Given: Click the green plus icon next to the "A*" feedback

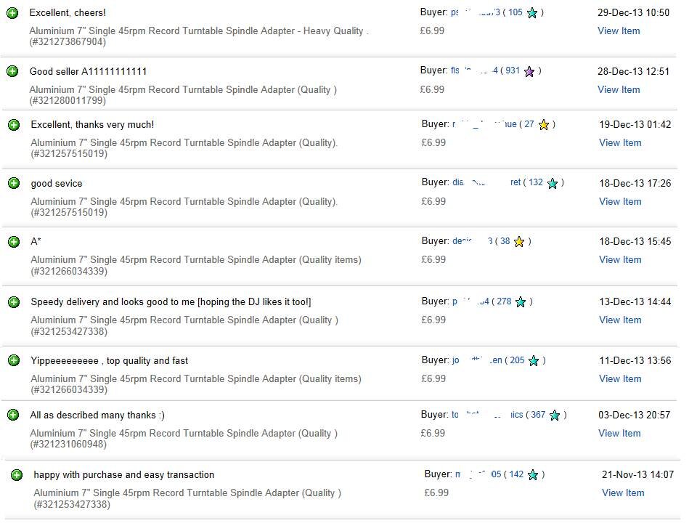Looking at the screenshot, I should (x=14, y=241).
